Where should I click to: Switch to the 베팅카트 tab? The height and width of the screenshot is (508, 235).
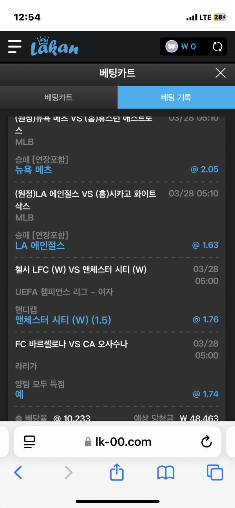pos(59,97)
